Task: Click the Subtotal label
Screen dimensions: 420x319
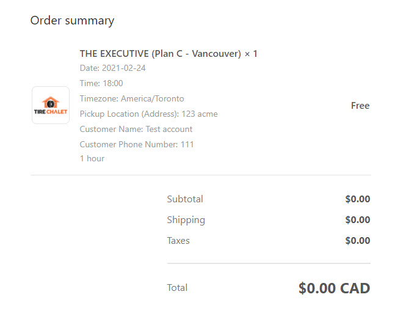Action: point(185,199)
